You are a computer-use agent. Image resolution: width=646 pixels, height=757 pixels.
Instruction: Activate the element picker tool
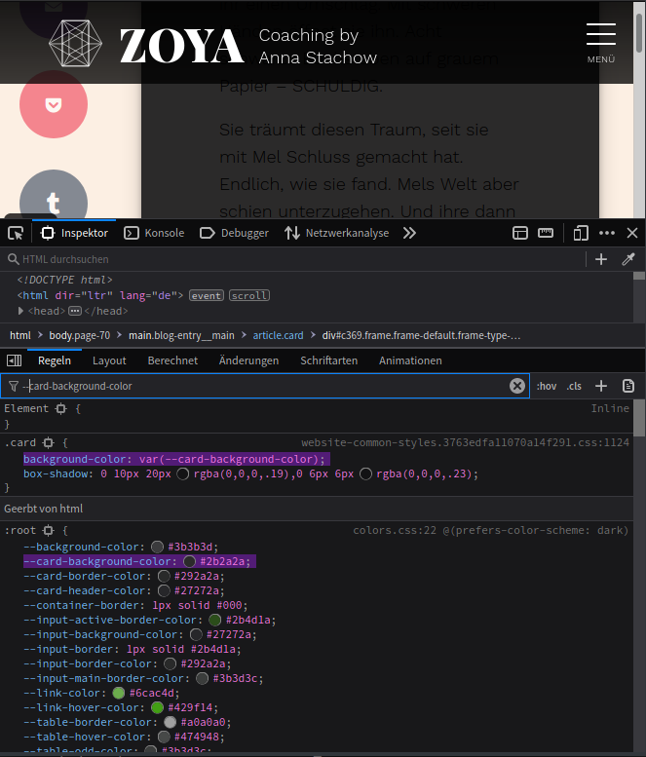[x=16, y=234]
